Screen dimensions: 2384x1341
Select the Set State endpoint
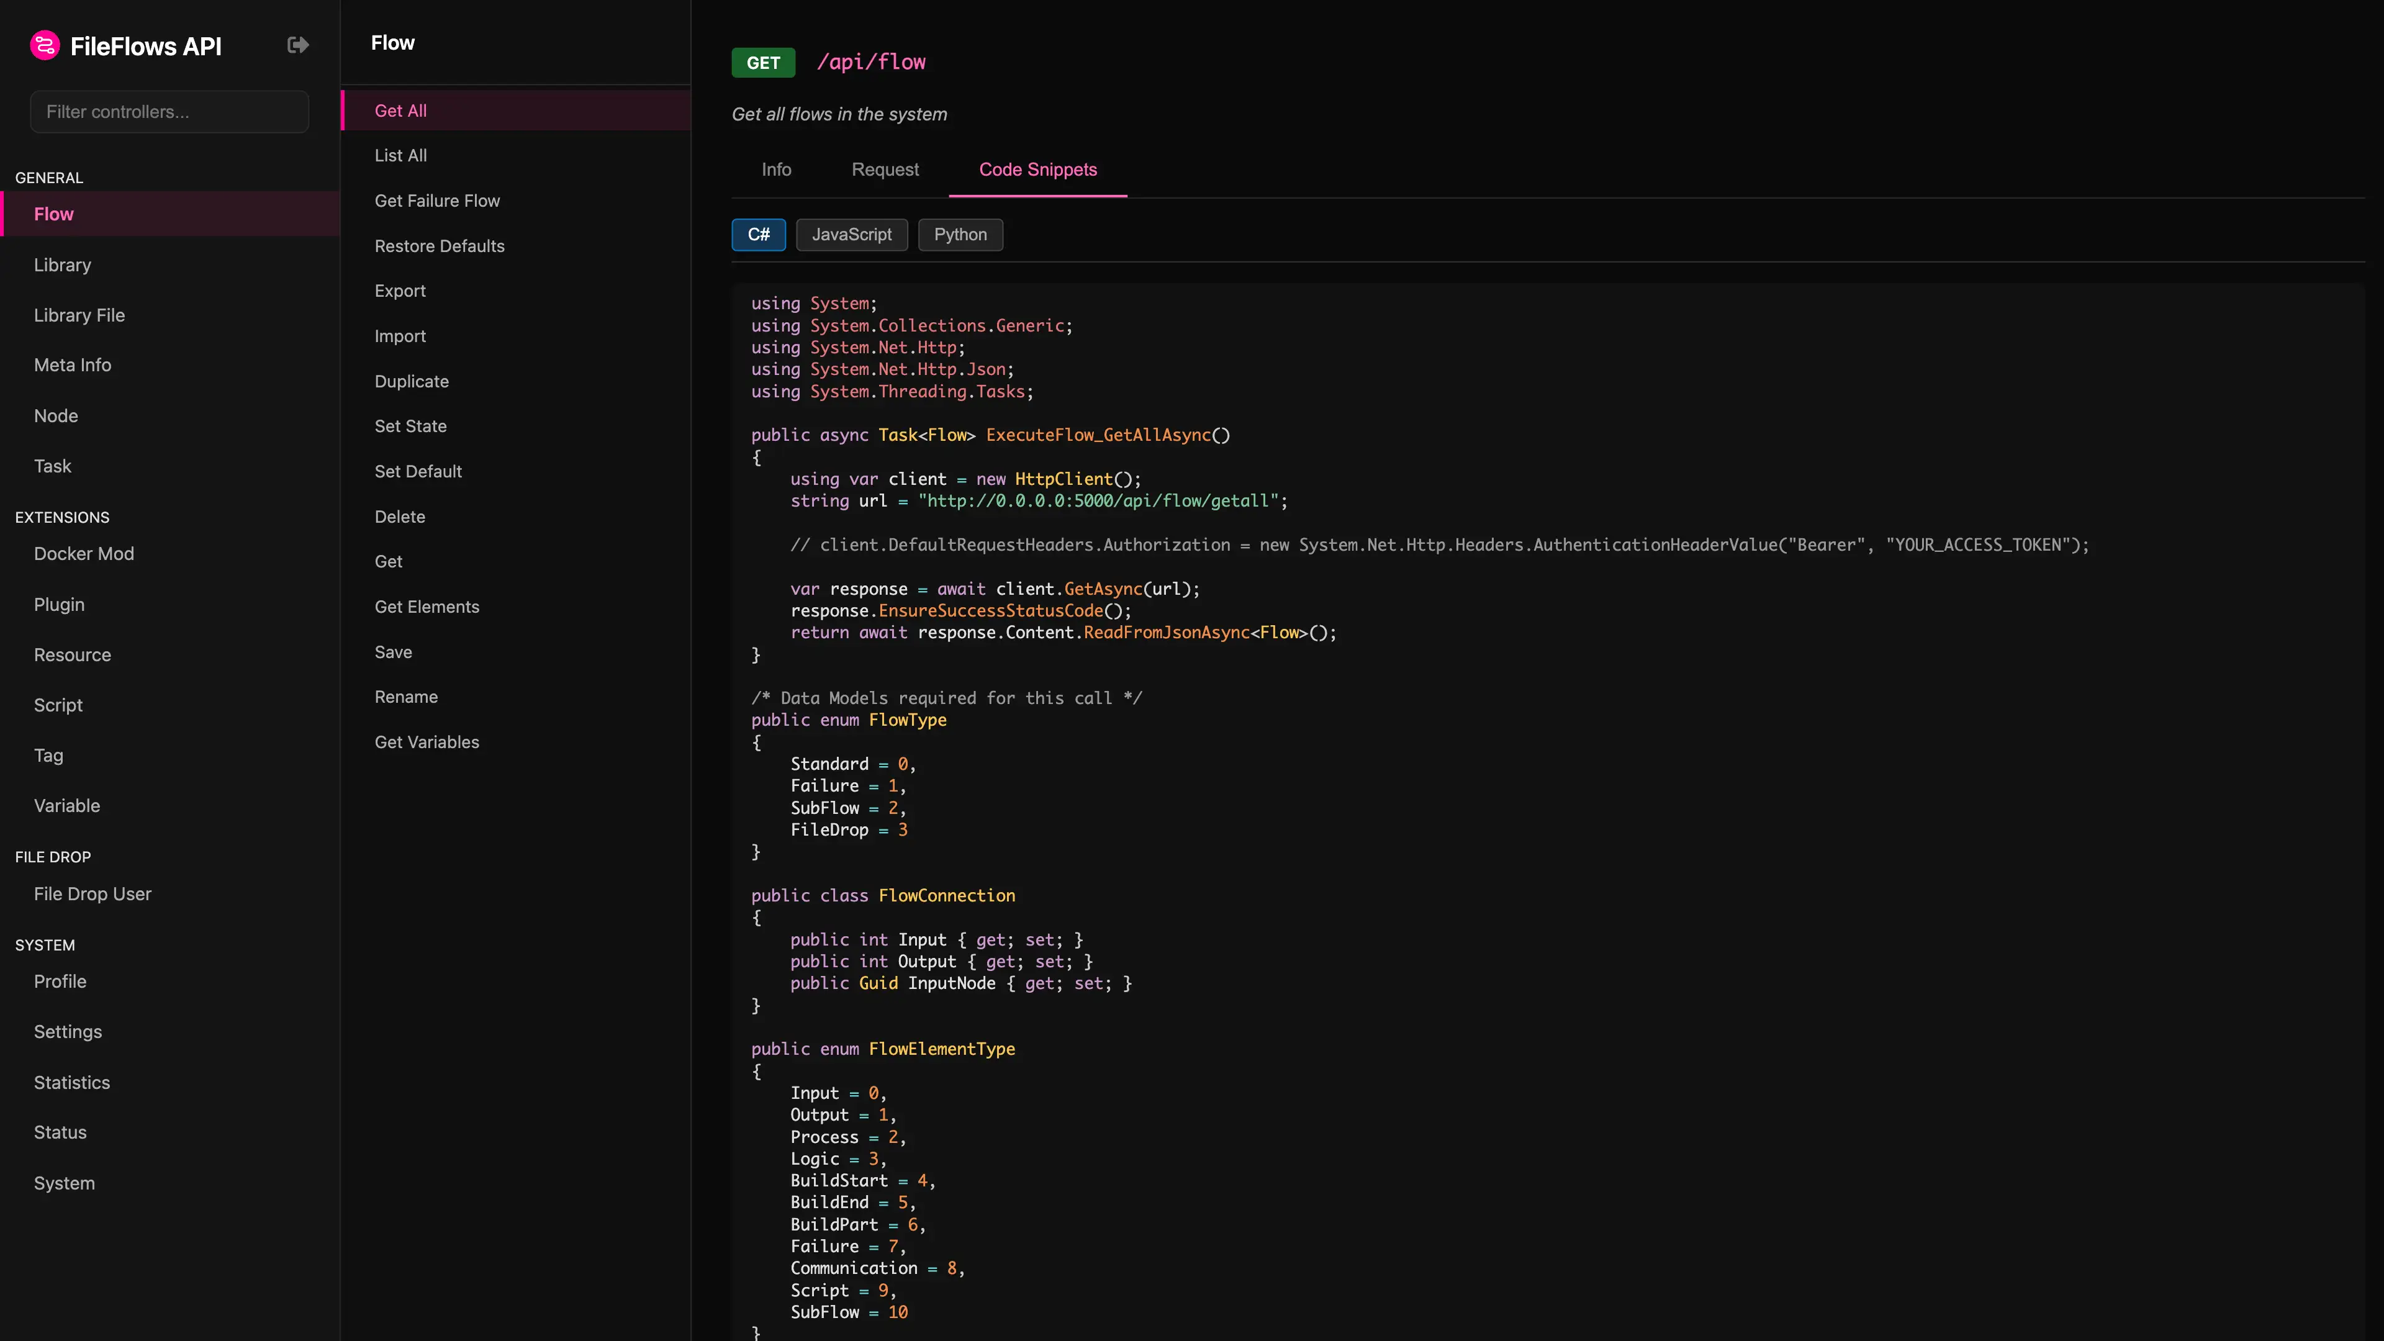point(515,426)
